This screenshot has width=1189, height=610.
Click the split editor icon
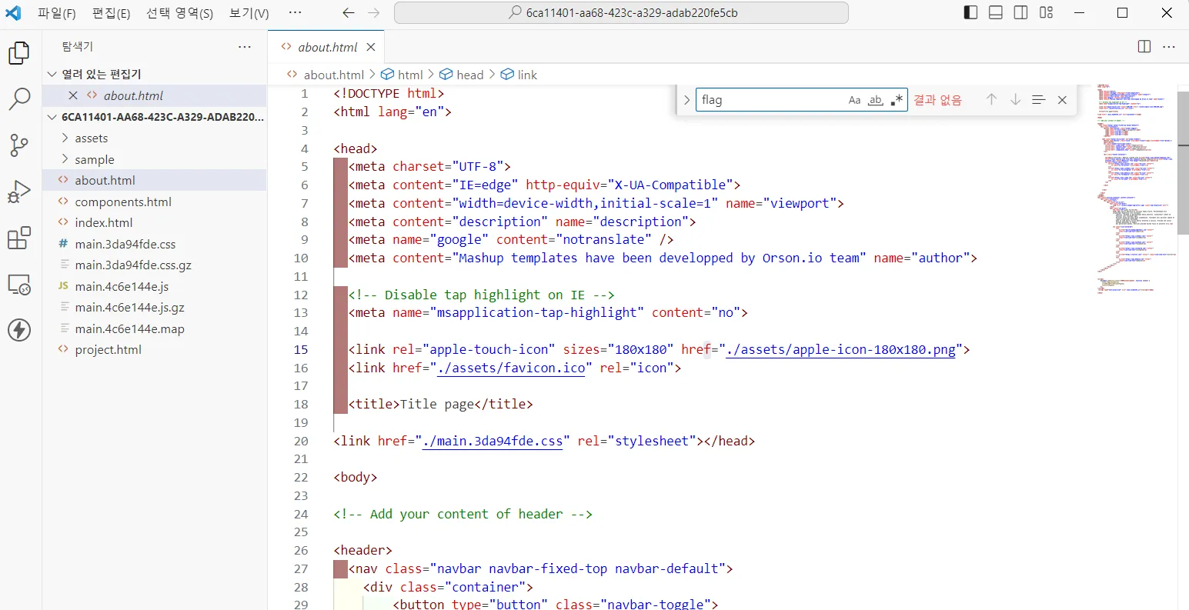tap(1144, 47)
